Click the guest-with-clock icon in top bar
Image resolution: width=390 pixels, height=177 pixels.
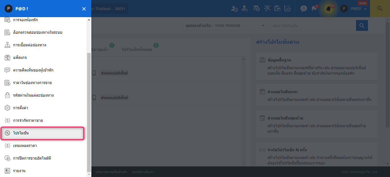point(234,9)
